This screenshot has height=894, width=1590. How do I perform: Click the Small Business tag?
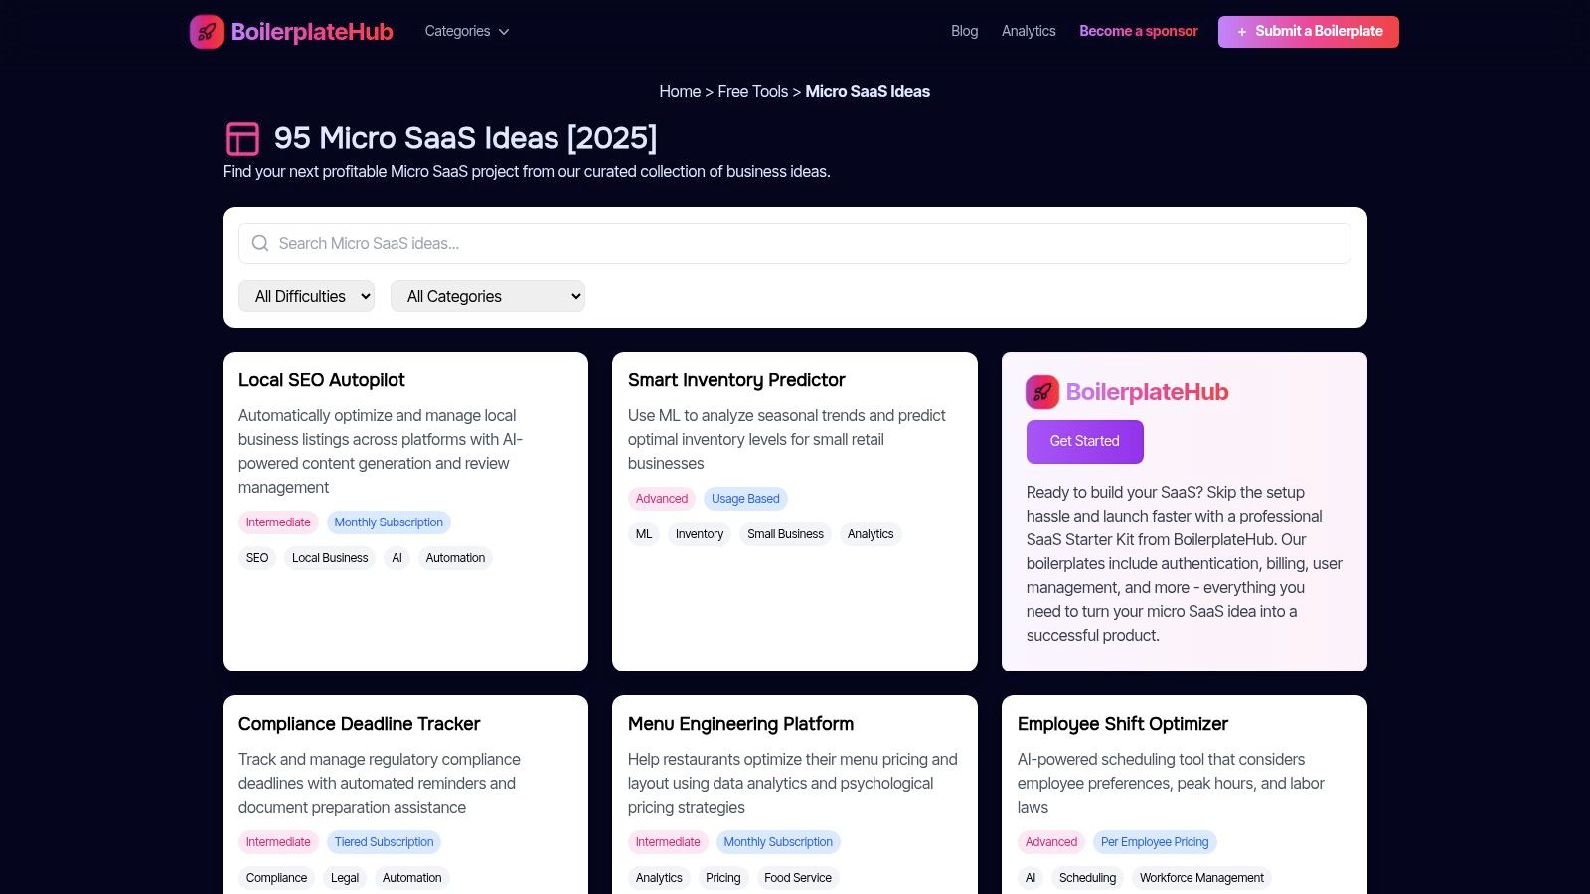coord(785,534)
